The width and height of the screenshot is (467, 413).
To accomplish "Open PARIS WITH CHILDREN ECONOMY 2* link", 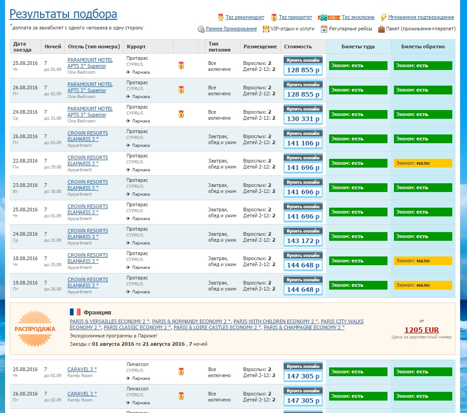I will coord(275,321).
